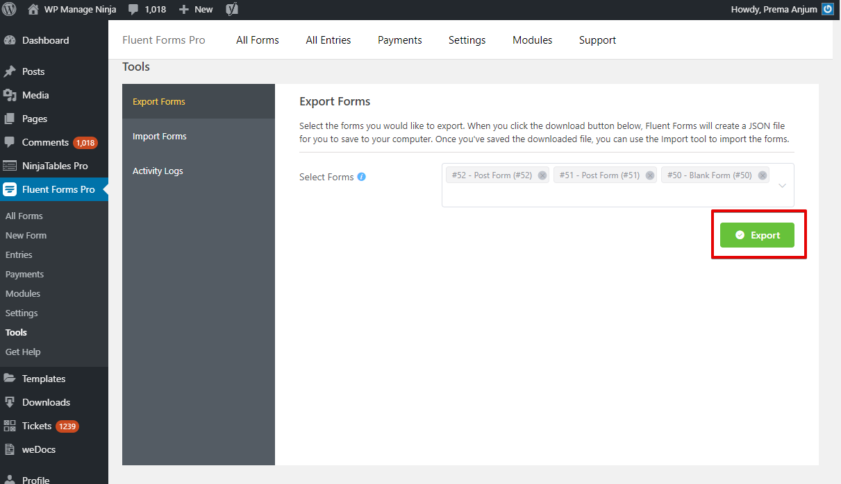
Task: Expand the Select Forms dropdown arrow
Action: (x=783, y=186)
